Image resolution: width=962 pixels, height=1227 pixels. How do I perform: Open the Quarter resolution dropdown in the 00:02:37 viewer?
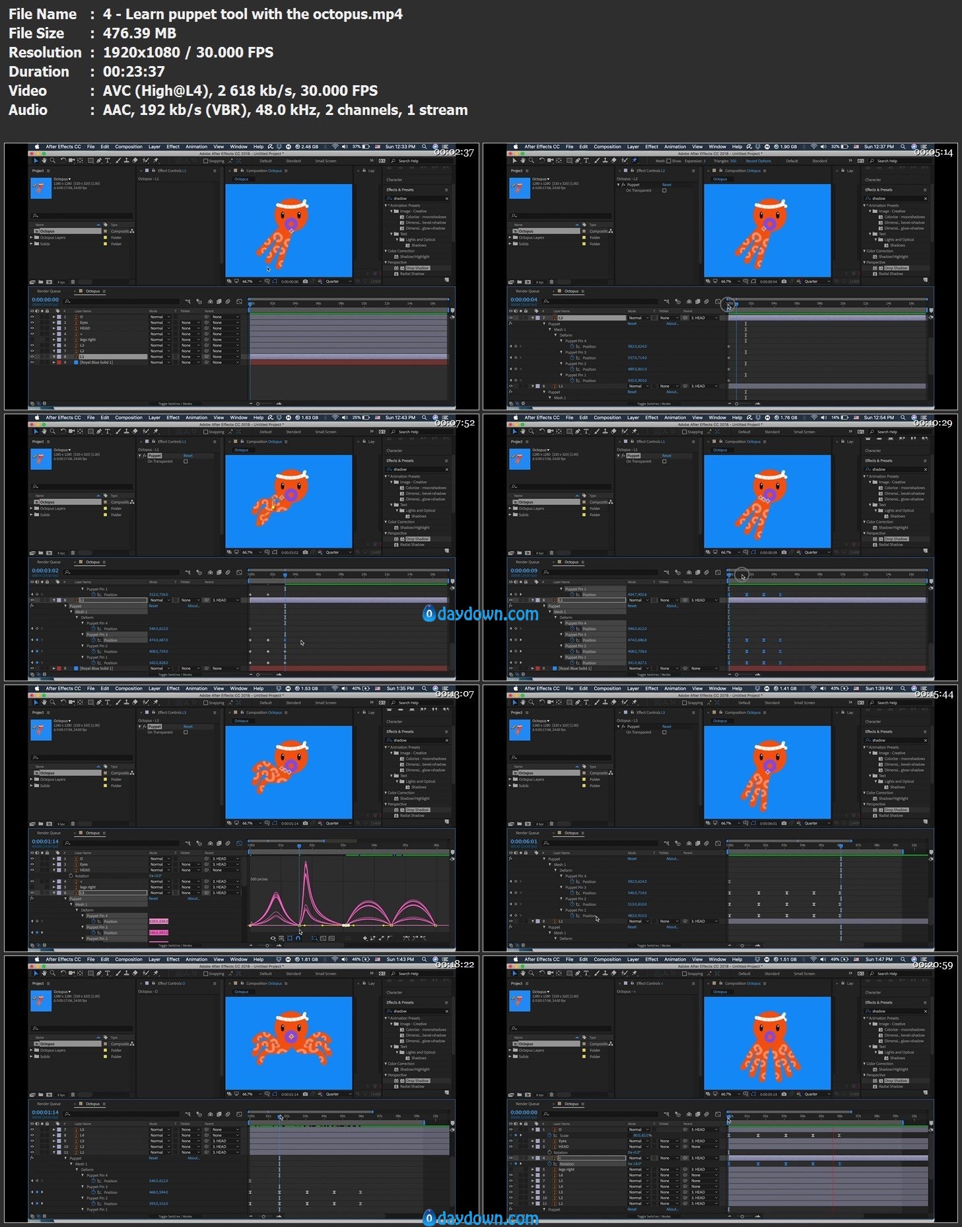click(339, 281)
